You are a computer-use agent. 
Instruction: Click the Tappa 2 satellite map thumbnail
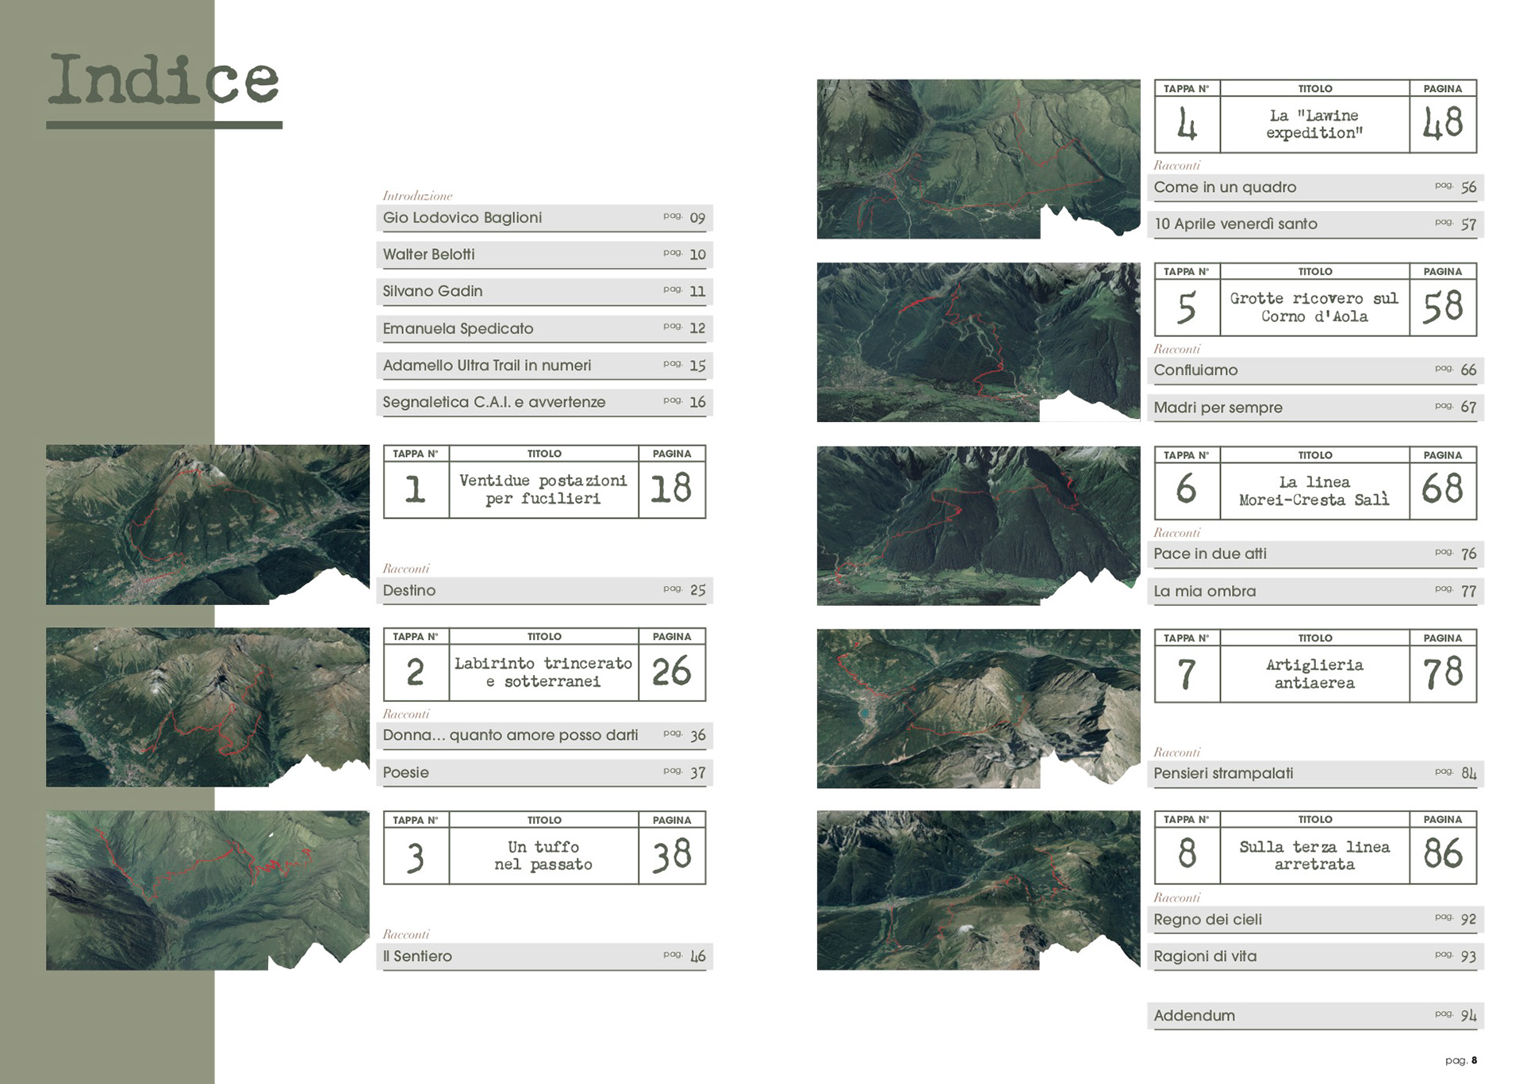click(x=207, y=707)
